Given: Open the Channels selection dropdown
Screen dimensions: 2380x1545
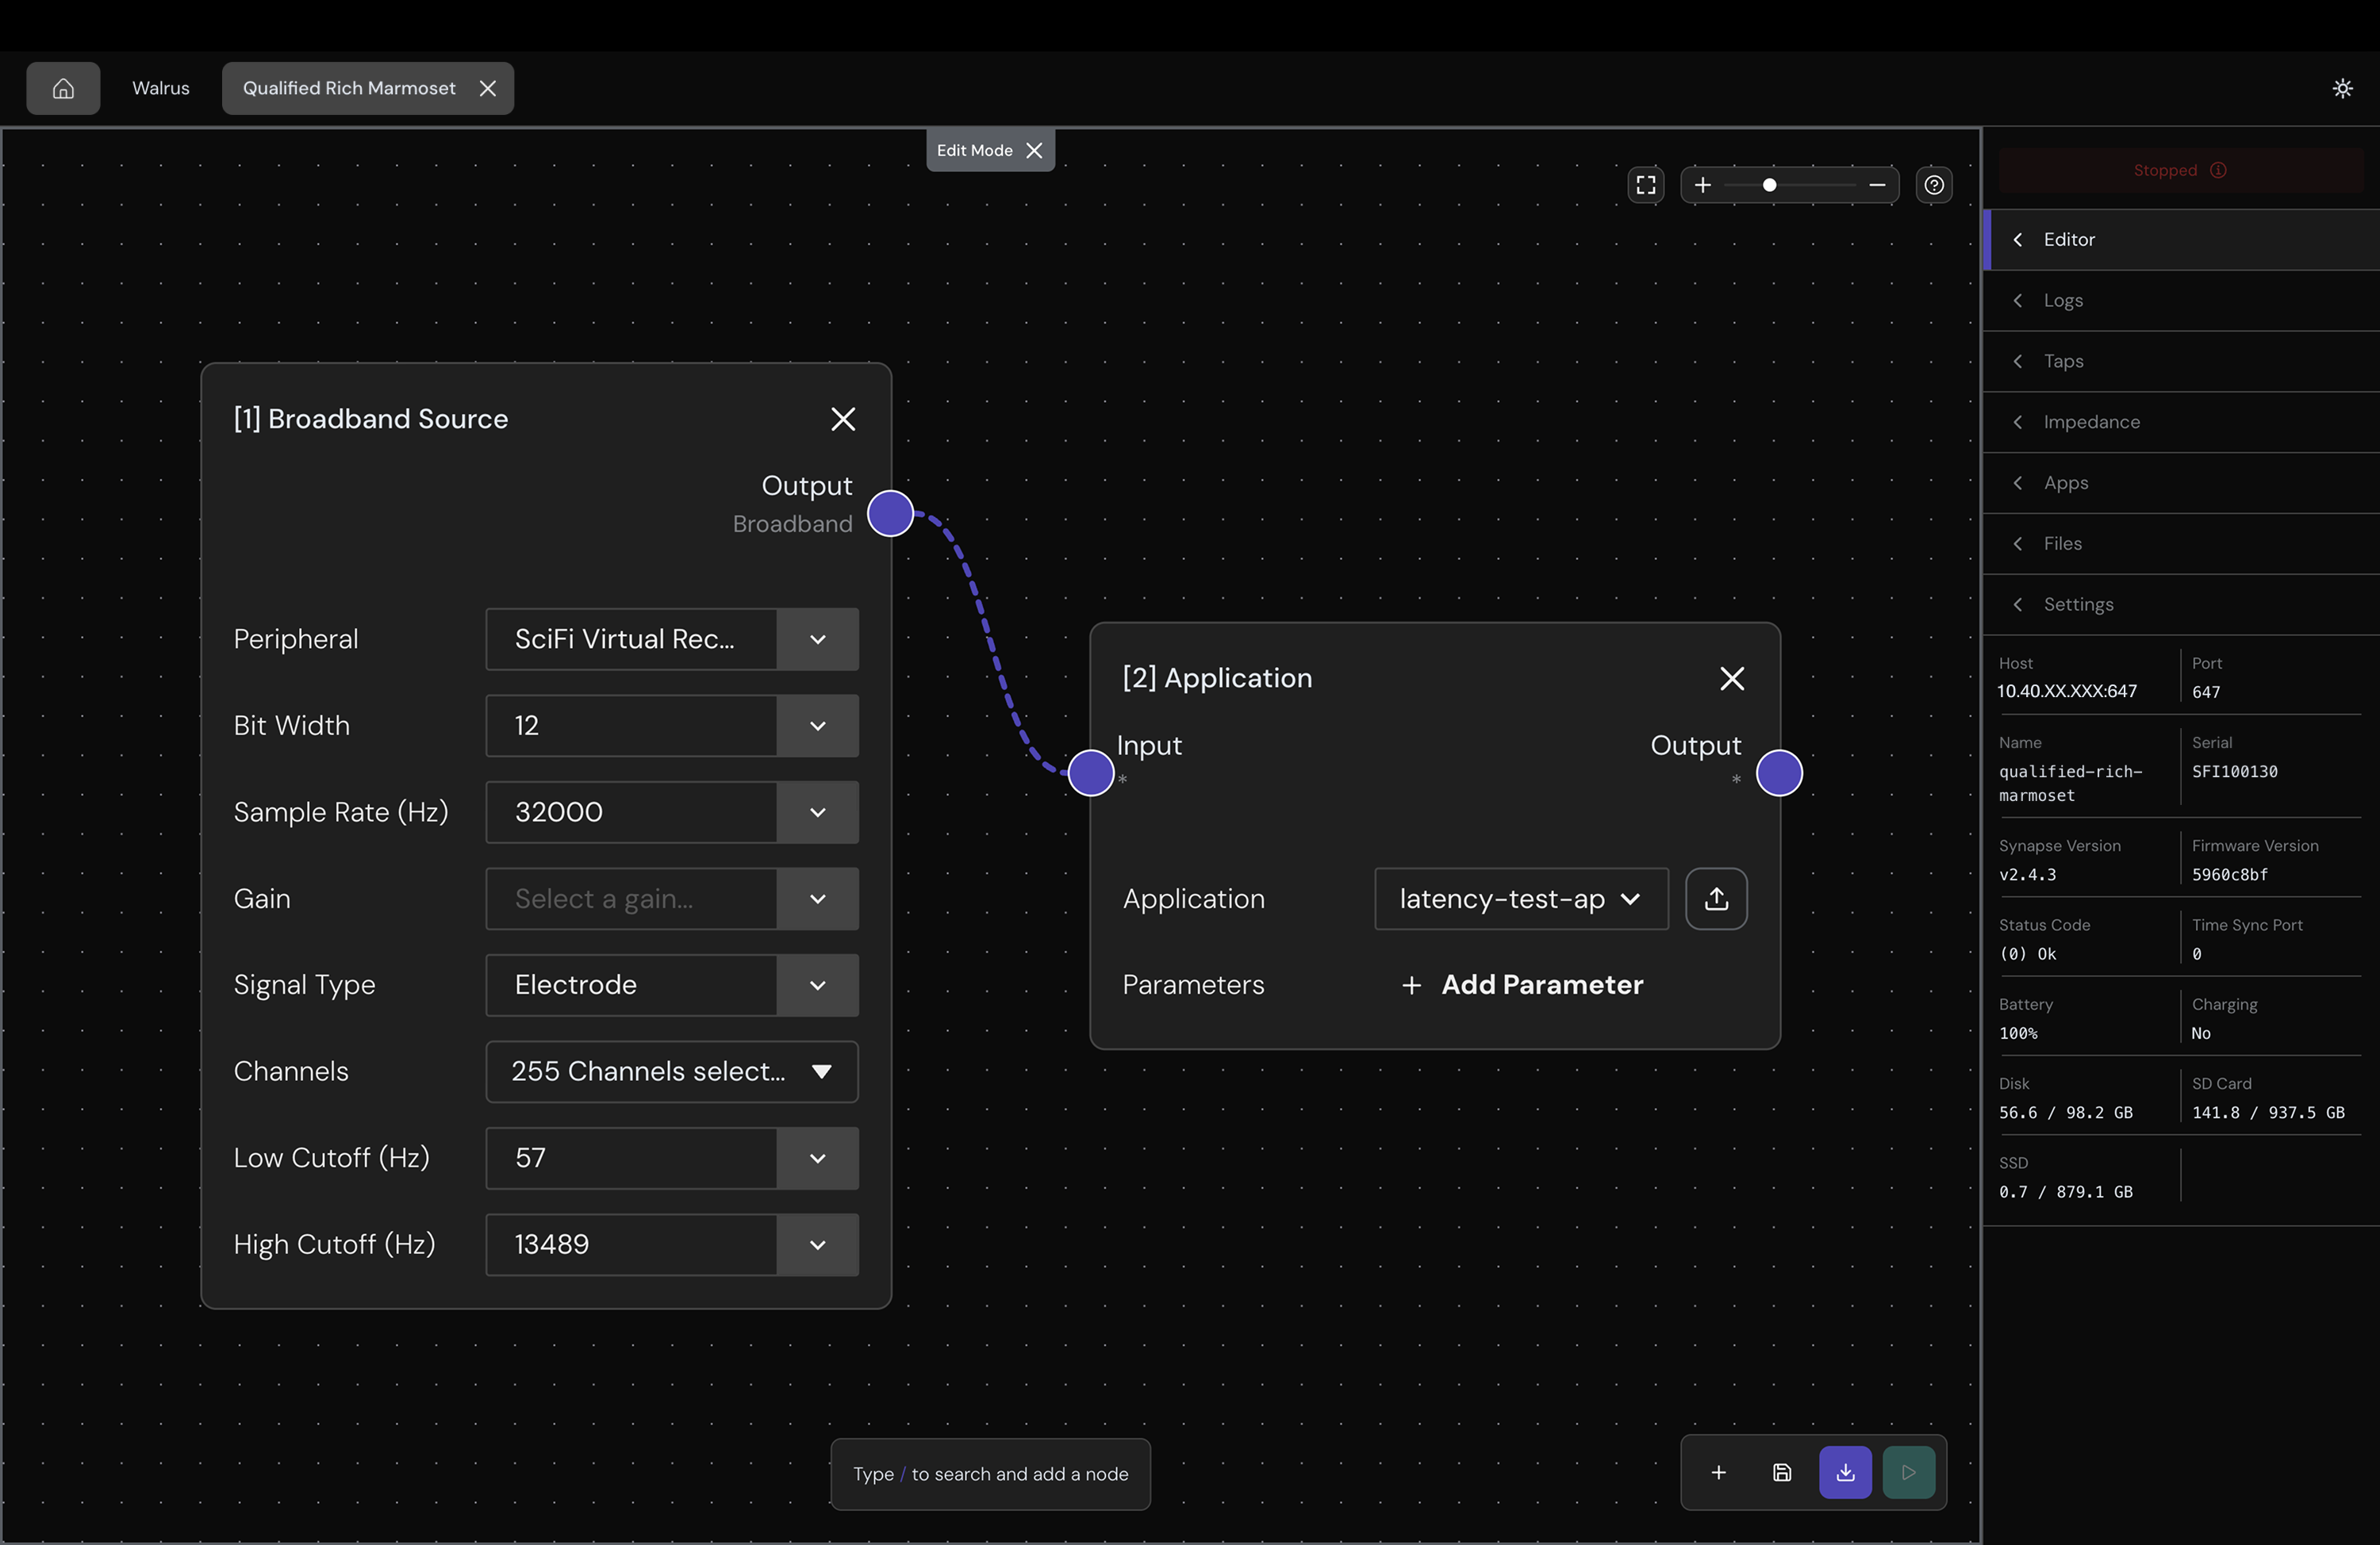Looking at the screenshot, I should click(x=672, y=1071).
